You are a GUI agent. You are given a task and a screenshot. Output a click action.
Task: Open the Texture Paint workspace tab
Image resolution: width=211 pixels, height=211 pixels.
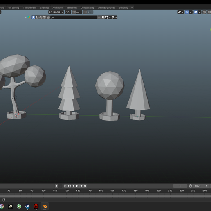pyautogui.click(x=30, y=8)
